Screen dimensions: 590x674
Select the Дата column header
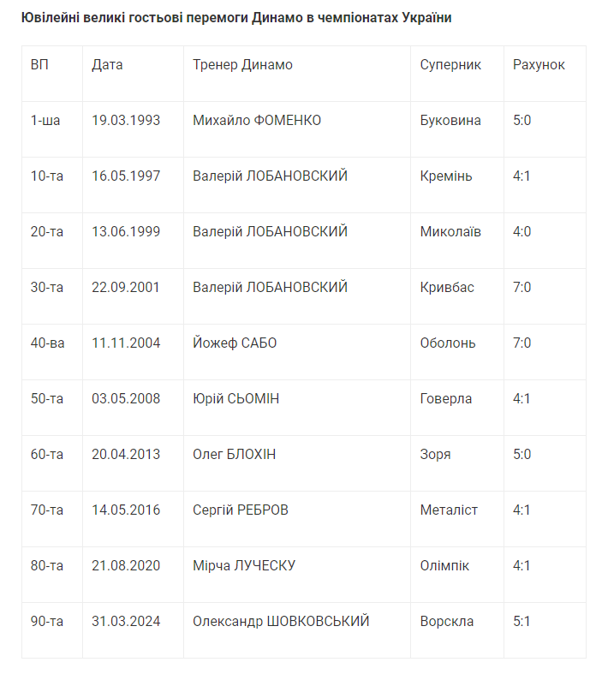pyautogui.click(x=107, y=65)
